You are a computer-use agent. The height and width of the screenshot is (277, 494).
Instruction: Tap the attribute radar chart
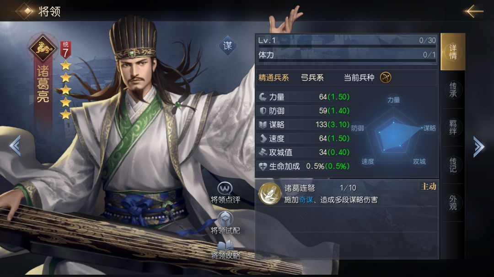coord(394,131)
